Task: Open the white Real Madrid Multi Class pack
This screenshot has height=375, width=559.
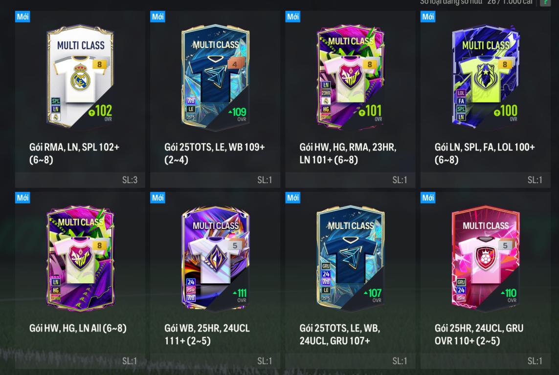Action: [x=80, y=76]
